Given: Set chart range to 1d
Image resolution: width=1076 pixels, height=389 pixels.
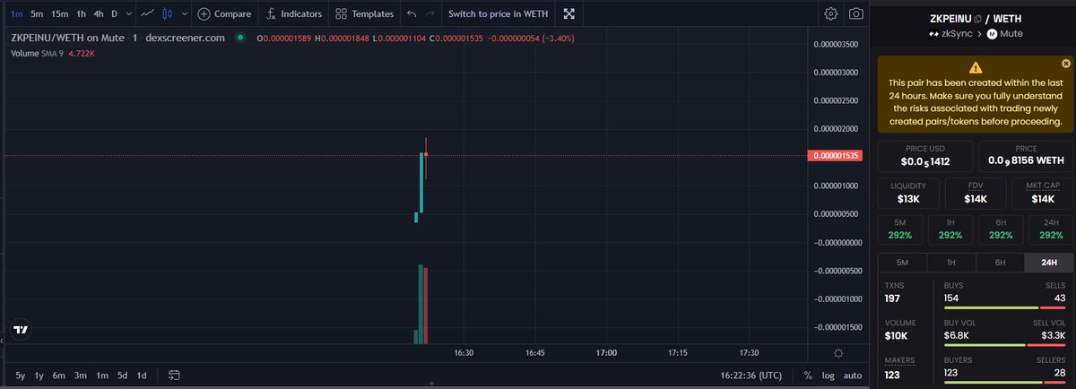Looking at the screenshot, I should click(x=141, y=376).
